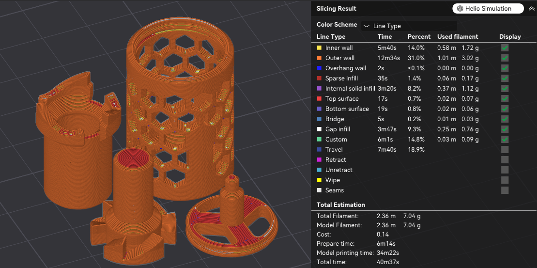The image size is (537, 268).
Task: Click the green Custom color swatch
Action: pos(319,140)
